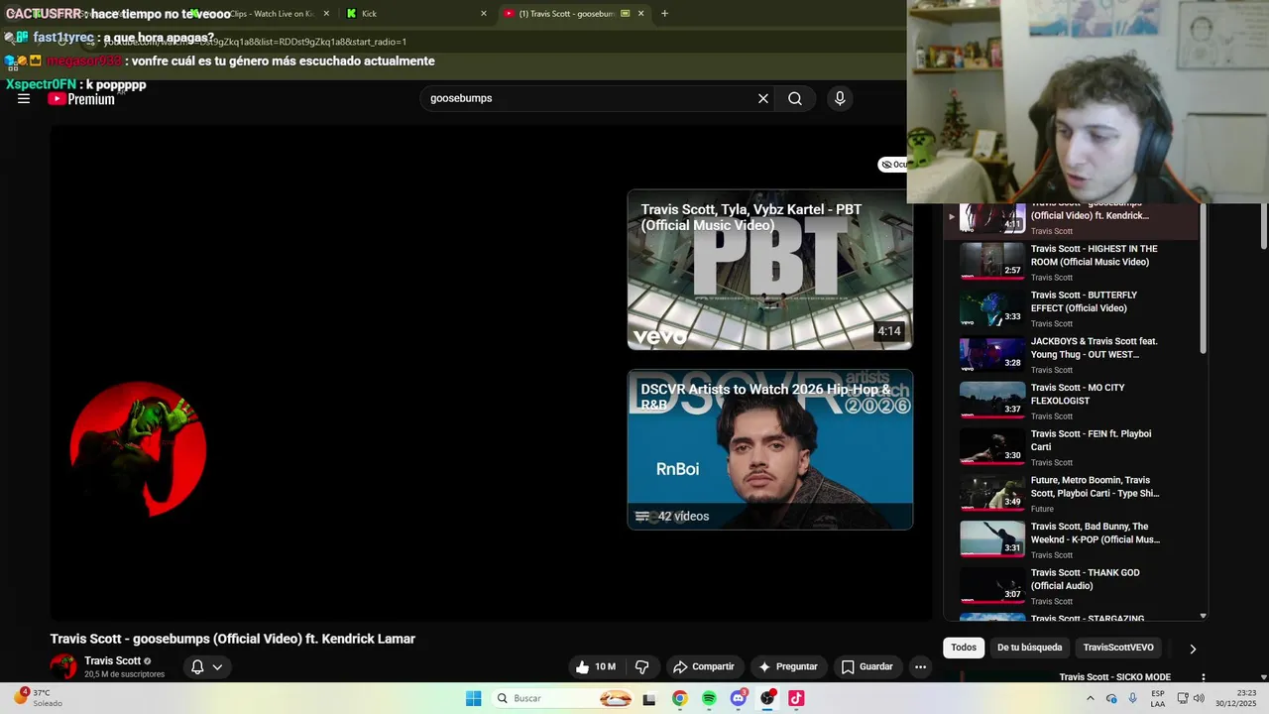Click the HIGHEST IN THE ROOM thumbnail

pyautogui.click(x=992, y=261)
